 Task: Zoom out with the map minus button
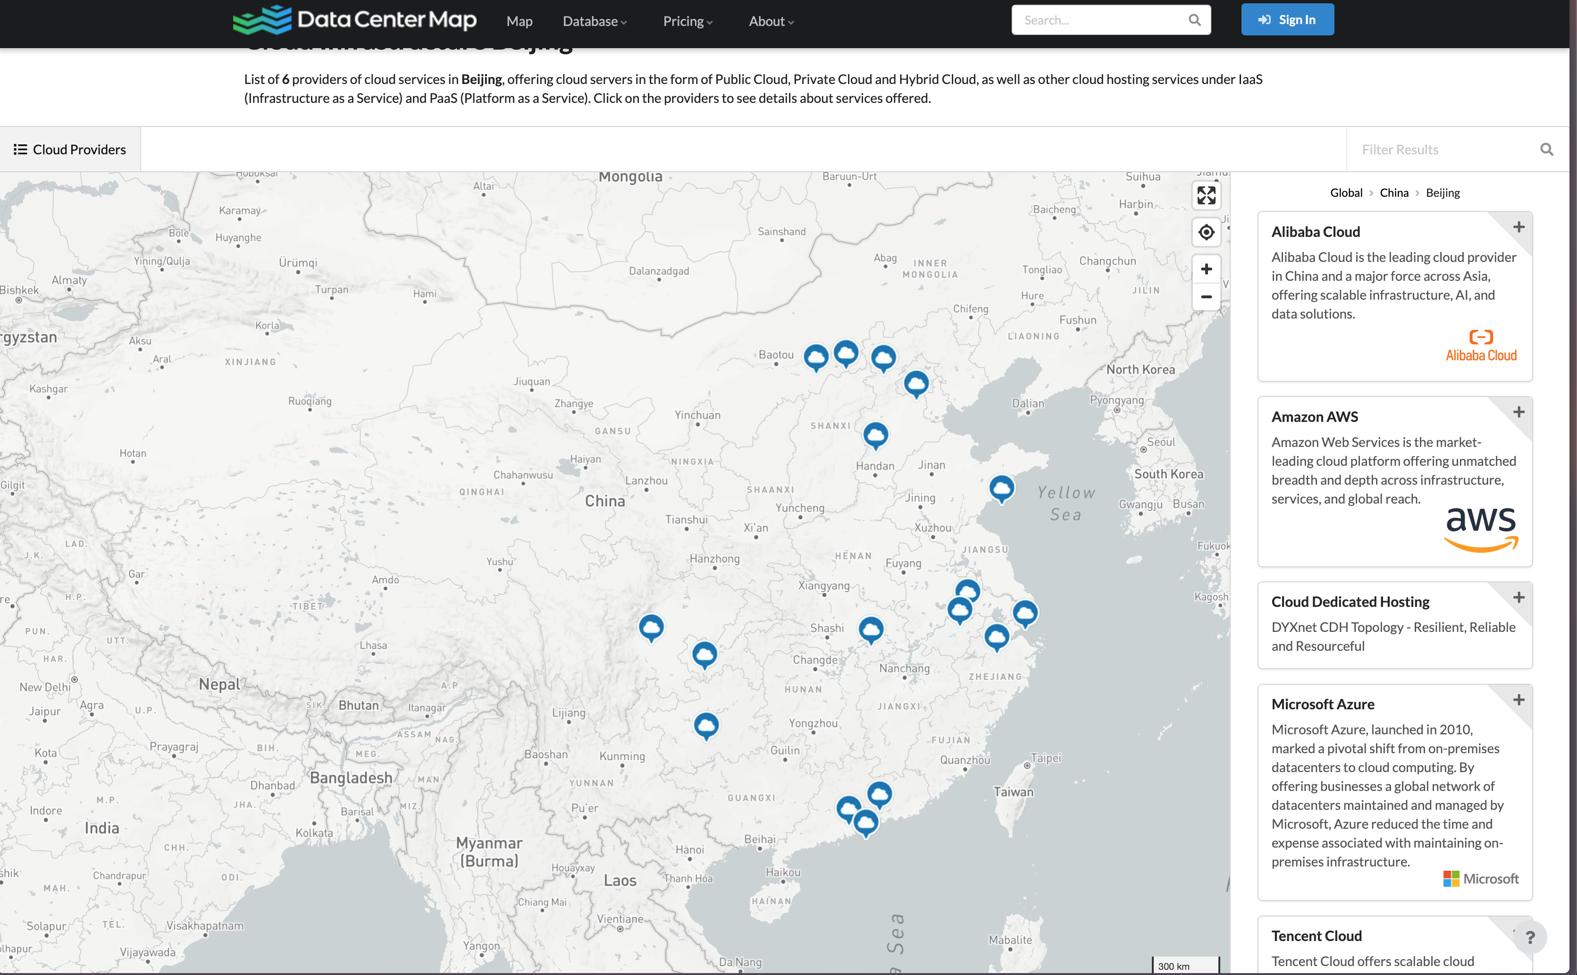(1206, 297)
